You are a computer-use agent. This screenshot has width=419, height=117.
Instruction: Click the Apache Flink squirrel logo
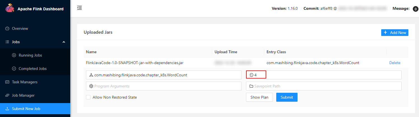point(10,8)
